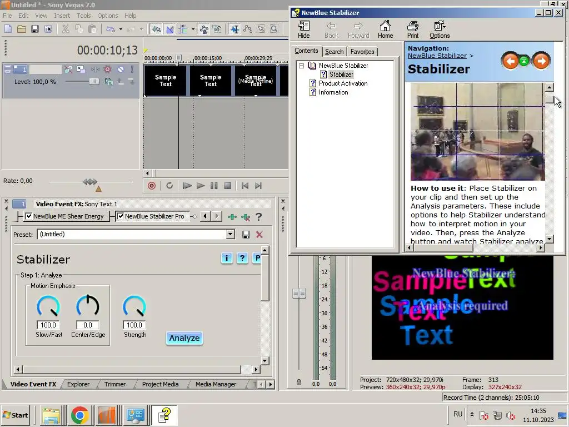The height and width of the screenshot is (427, 569).
Task: Click the Save Preset floppy-disk icon
Action: (x=246, y=235)
